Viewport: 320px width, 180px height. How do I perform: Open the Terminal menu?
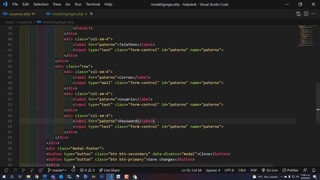(x=93, y=4)
